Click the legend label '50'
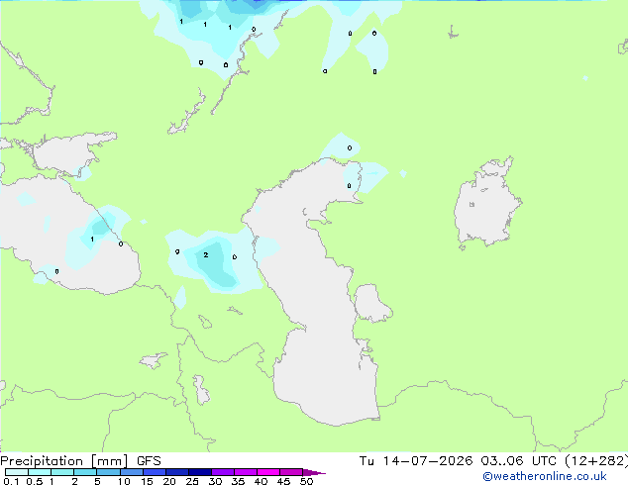The width and height of the screenshot is (628, 485). pos(306,481)
